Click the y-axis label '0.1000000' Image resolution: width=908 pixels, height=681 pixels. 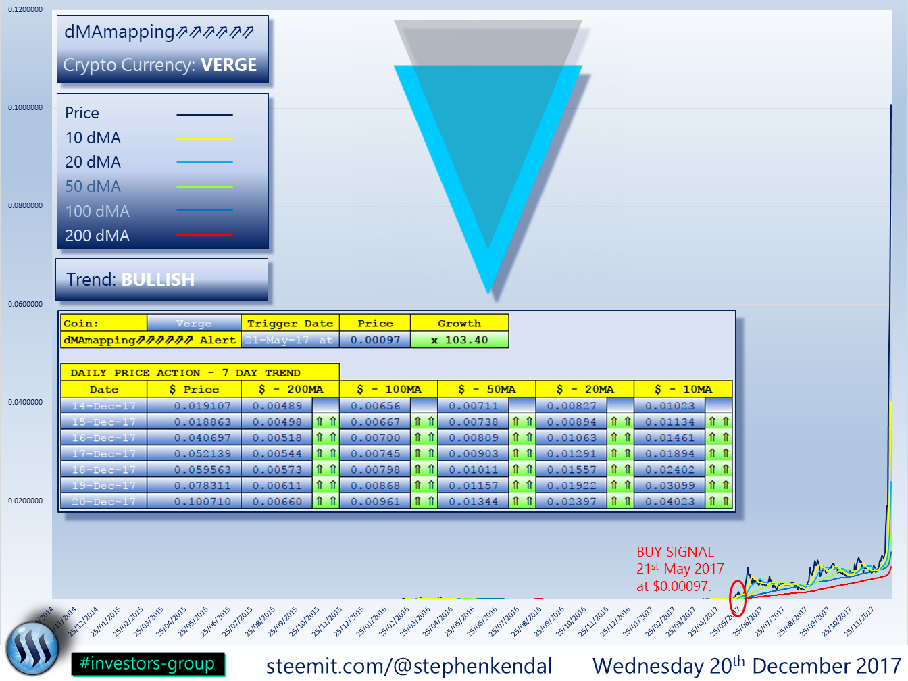(25, 107)
